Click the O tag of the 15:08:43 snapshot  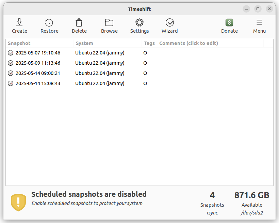[x=145, y=83]
